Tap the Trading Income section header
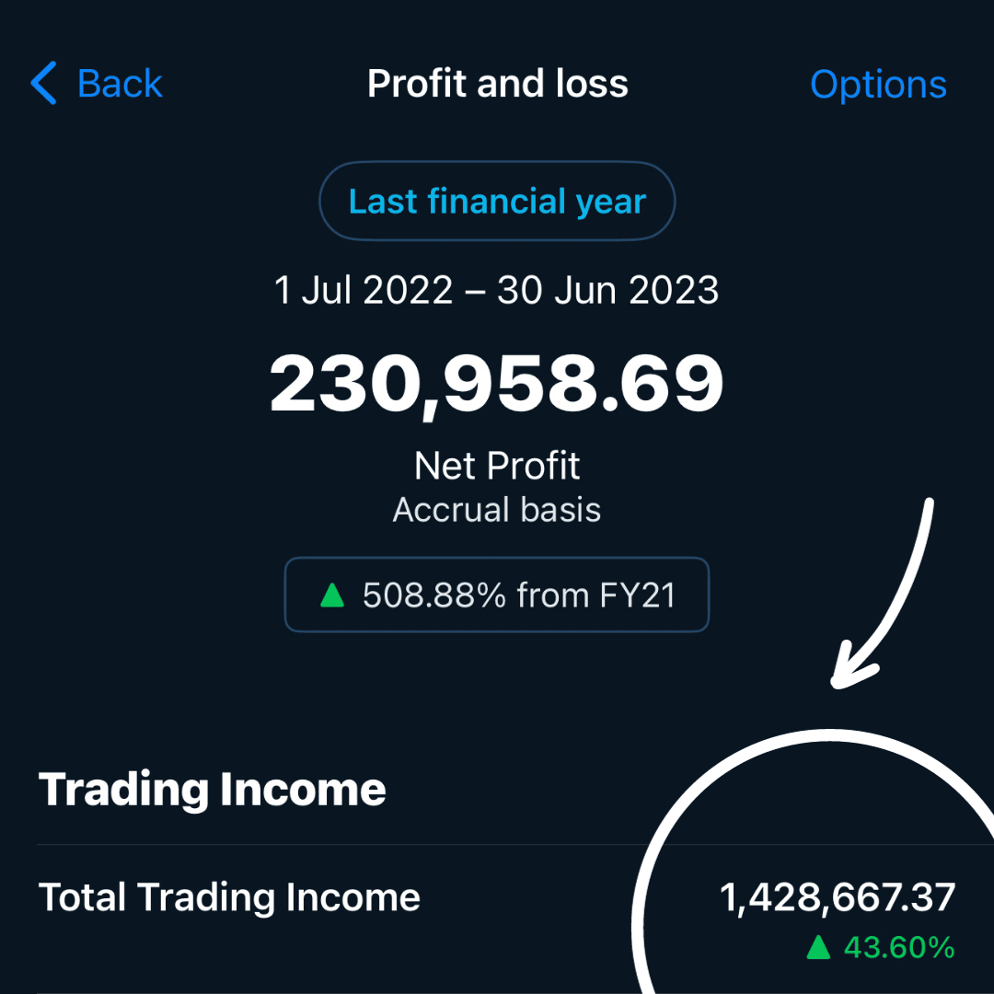This screenshot has height=994, width=994. click(x=212, y=790)
